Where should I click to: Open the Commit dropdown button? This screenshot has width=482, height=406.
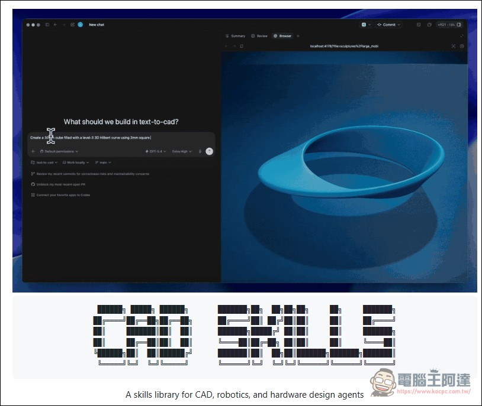[x=388, y=25]
